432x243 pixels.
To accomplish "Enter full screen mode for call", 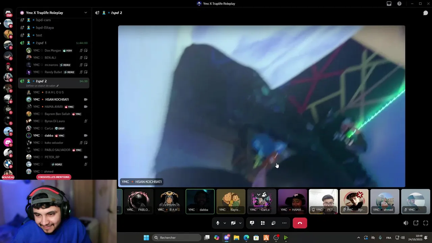I will 426,223.
